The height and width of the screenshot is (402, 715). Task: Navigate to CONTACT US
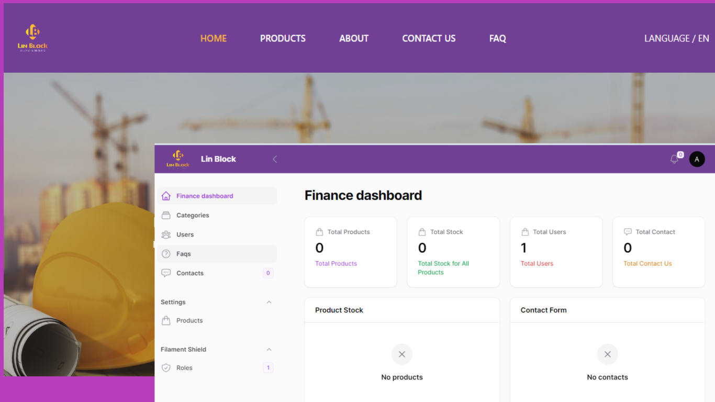click(429, 38)
